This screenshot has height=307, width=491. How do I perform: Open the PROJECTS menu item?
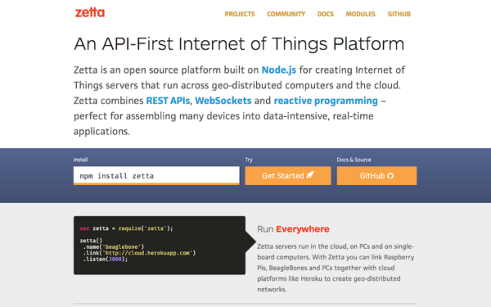[240, 14]
